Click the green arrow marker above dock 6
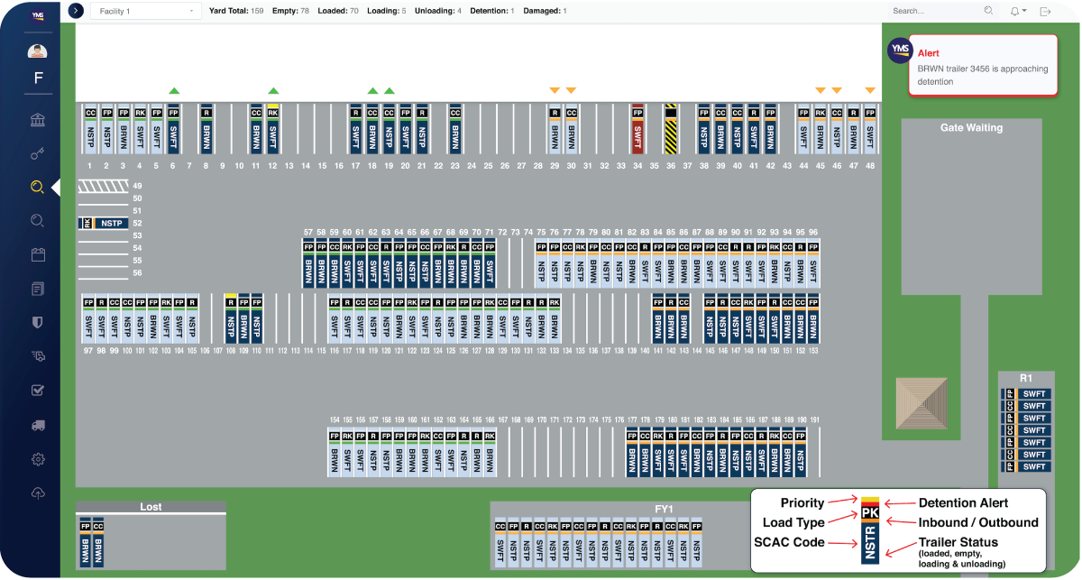The width and height of the screenshot is (1082, 580). [x=174, y=90]
